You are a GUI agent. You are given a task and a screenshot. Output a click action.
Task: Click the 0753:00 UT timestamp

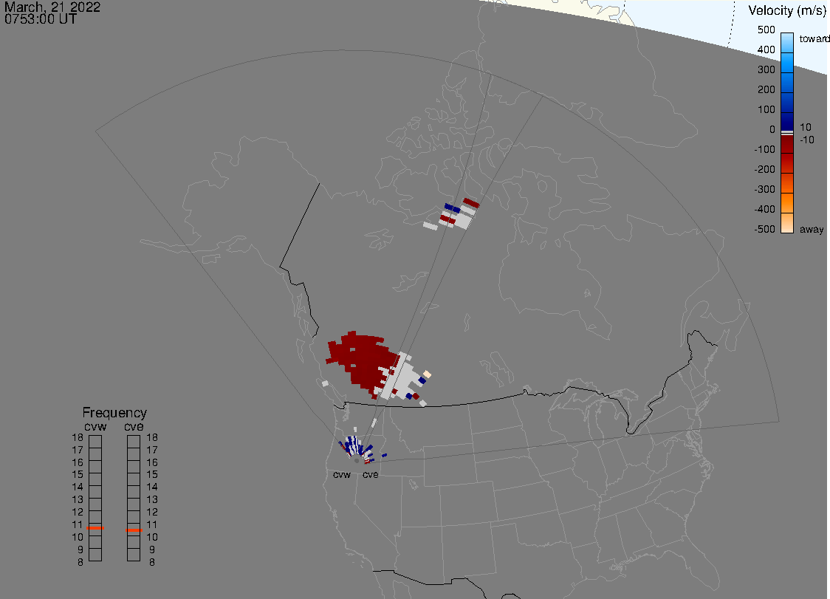pos(41,19)
